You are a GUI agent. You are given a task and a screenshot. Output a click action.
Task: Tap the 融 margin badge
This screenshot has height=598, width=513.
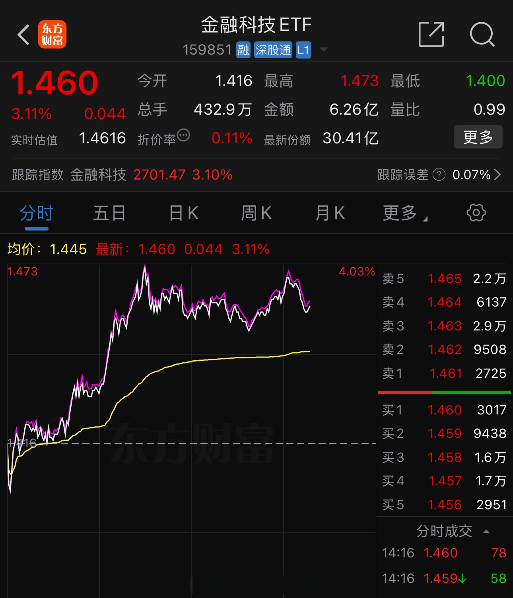coord(243,50)
